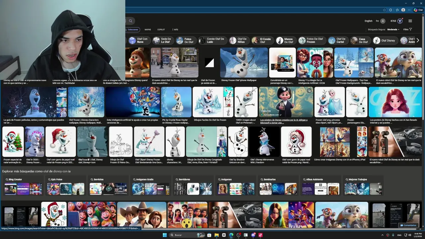This screenshot has height=239, width=425.
Task: Open the softonic.com Disney posters image
Action: [286, 102]
